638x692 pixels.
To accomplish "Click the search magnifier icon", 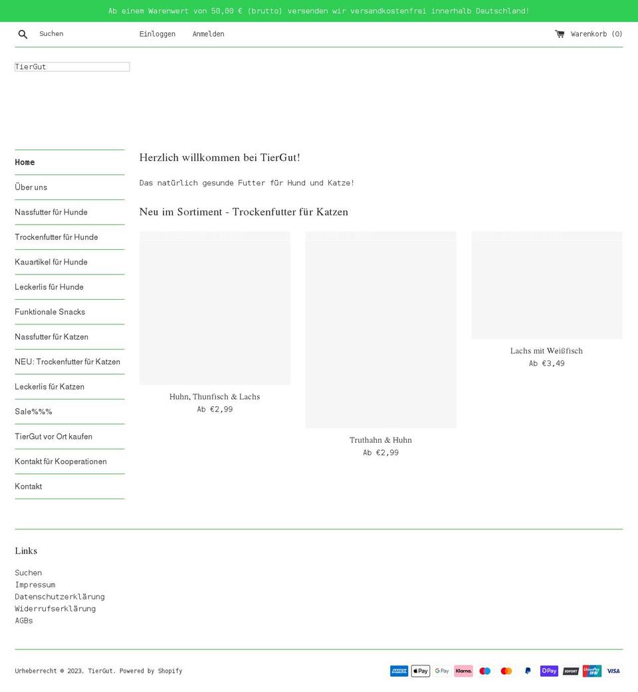I will click(x=23, y=34).
